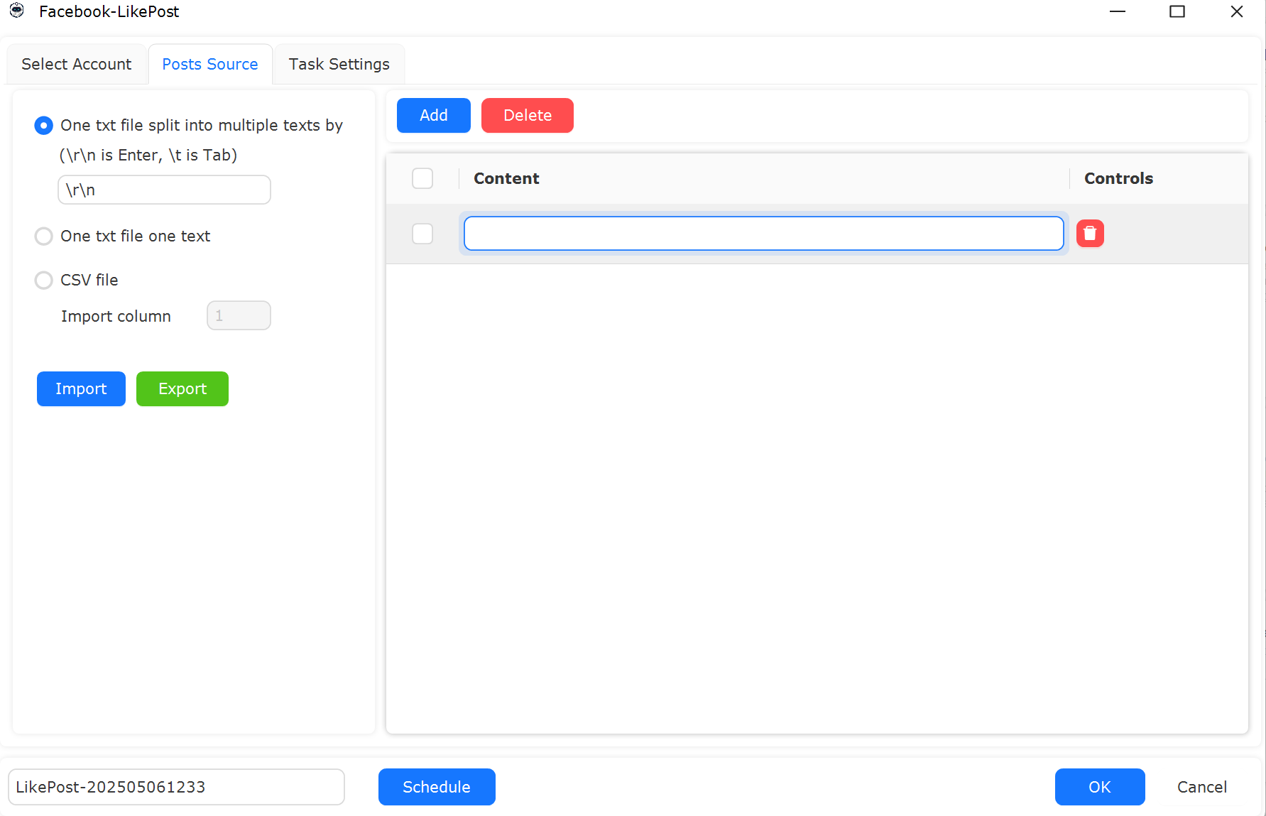Switch to the Select Account tab
Viewport: 1266px width, 816px height.
(77, 64)
